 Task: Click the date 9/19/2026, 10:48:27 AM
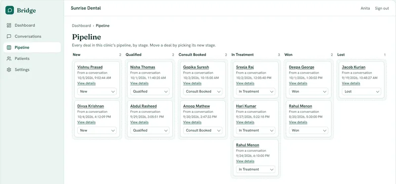tap(360, 78)
